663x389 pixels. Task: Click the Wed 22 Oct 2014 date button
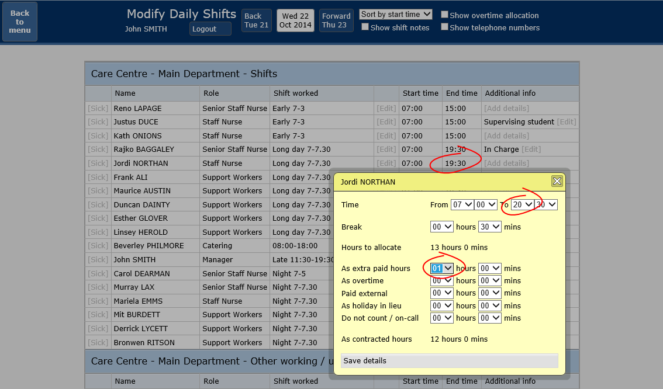point(296,20)
